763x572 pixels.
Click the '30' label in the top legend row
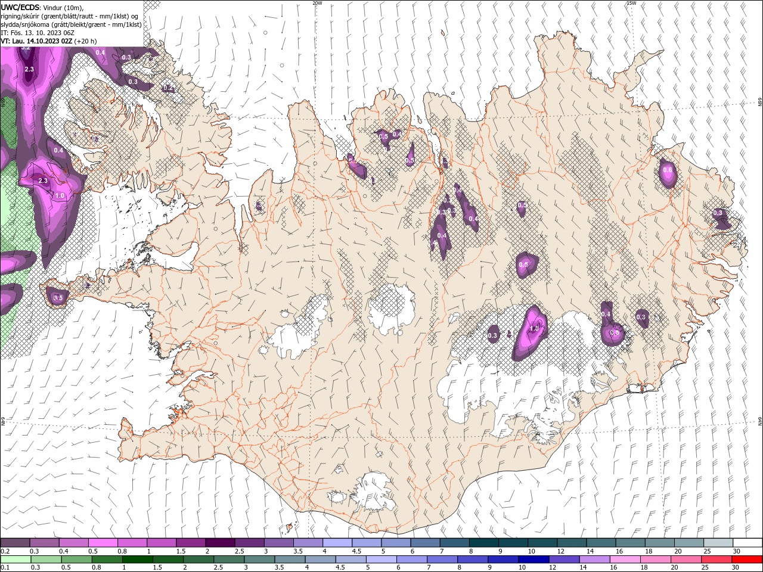[736, 551]
